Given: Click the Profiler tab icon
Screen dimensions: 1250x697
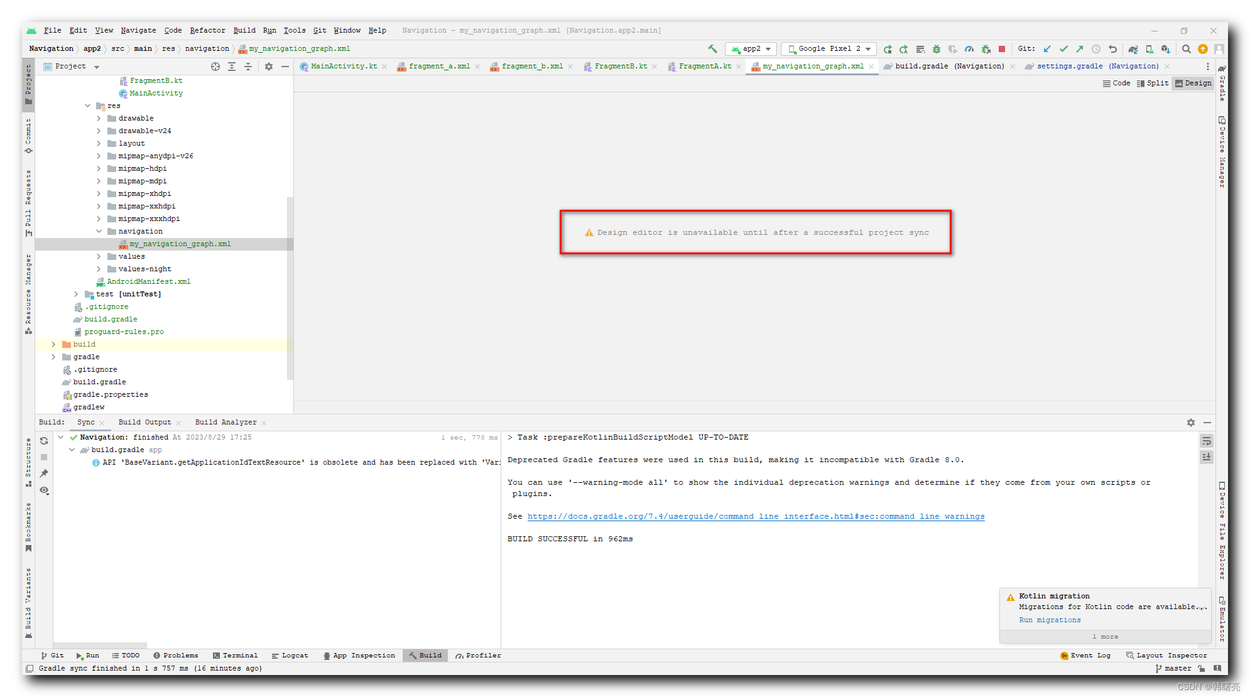Looking at the screenshot, I should point(459,656).
